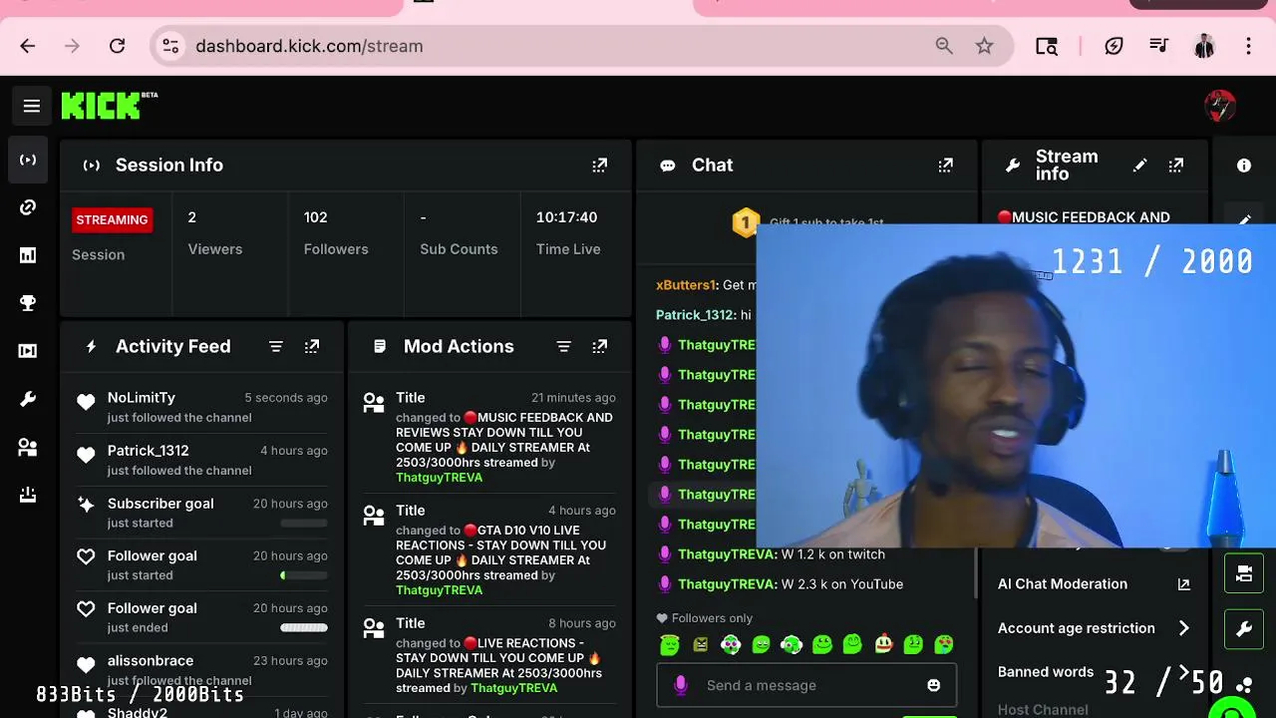
Task: Click the camera icon in right edge bar
Action: [x=1244, y=573]
